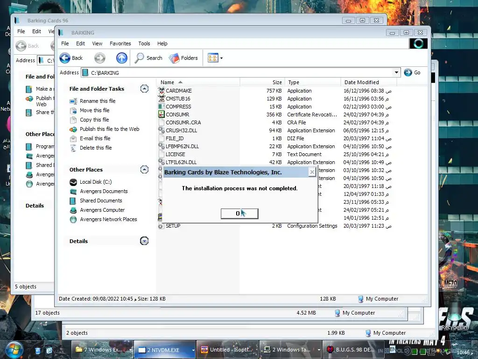Switch to 7 Windows Explorer taskbar group
This screenshot has height=359, width=478.
(x=103, y=350)
